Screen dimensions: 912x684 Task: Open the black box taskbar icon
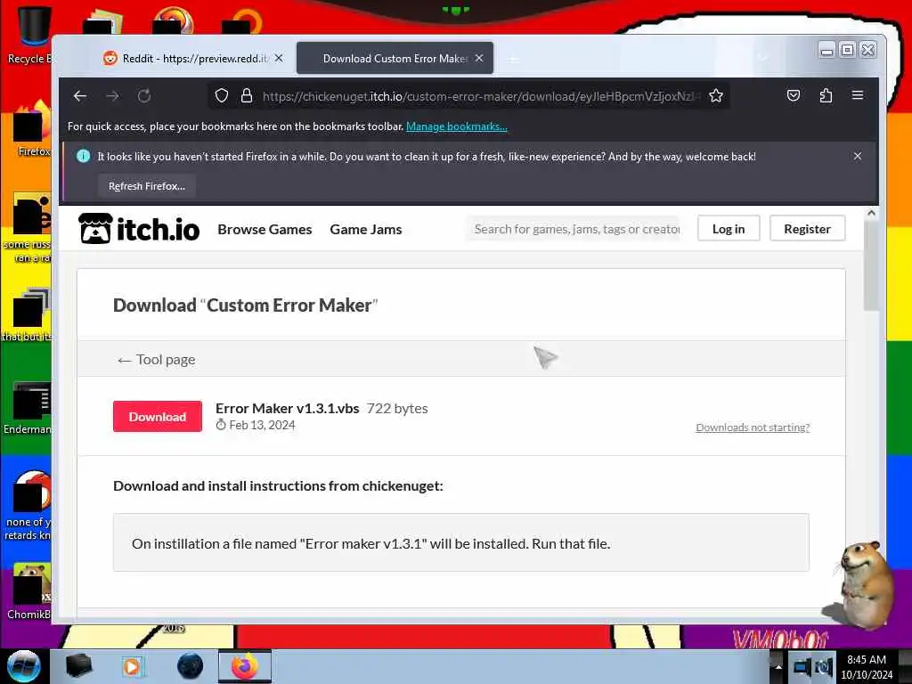[78, 666]
